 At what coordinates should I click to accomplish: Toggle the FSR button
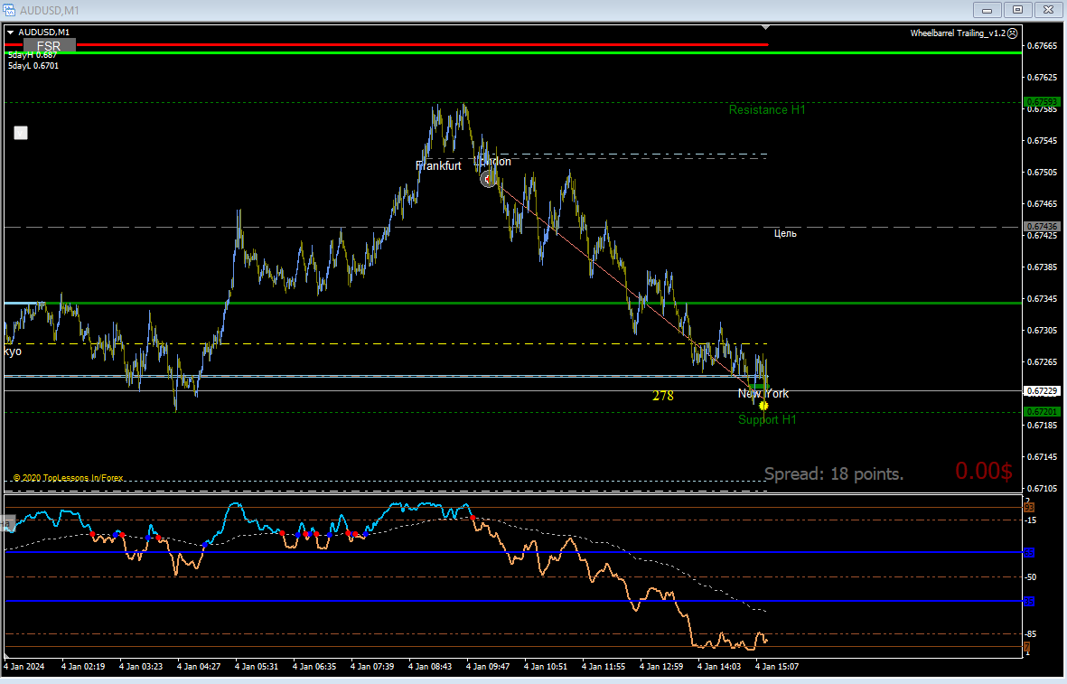[x=49, y=45]
